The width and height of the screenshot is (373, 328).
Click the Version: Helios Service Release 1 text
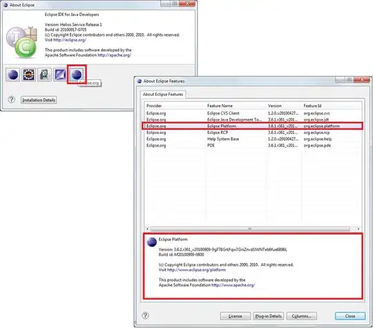click(x=73, y=24)
